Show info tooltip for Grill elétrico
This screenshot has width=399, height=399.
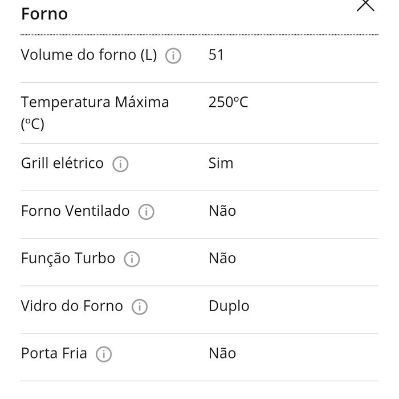tap(120, 164)
